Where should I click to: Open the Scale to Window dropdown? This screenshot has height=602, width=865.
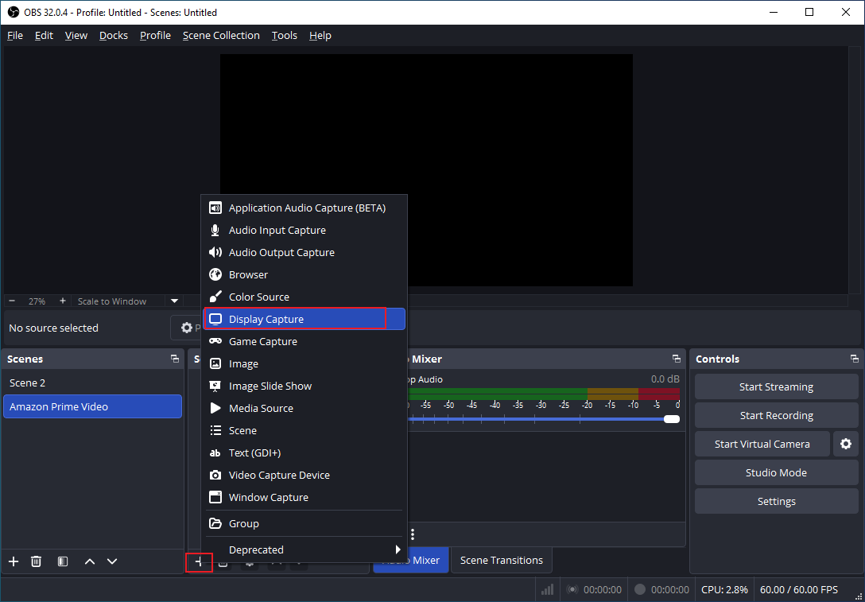click(173, 301)
